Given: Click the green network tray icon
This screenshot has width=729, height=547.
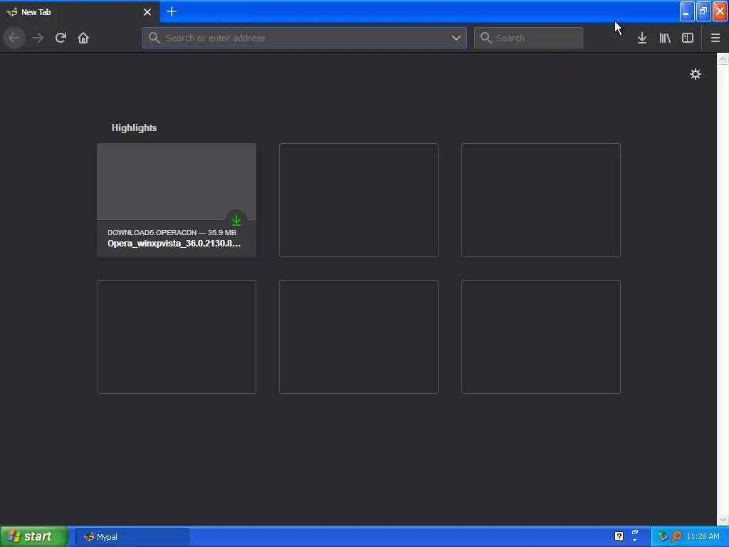Looking at the screenshot, I should coord(663,536).
